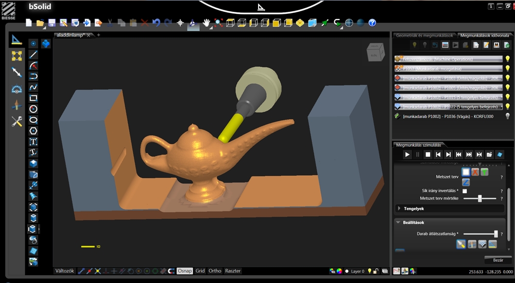Open the Változók panel at bottom
This screenshot has width=515, height=283.
coord(65,271)
